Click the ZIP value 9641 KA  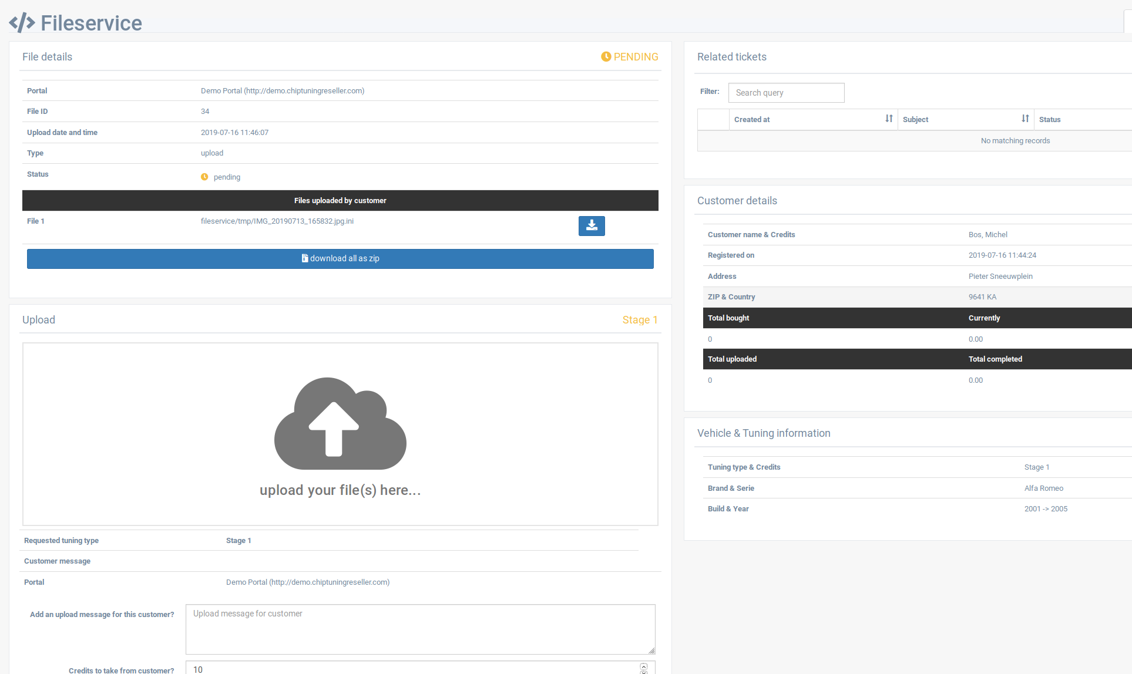point(982,297)
